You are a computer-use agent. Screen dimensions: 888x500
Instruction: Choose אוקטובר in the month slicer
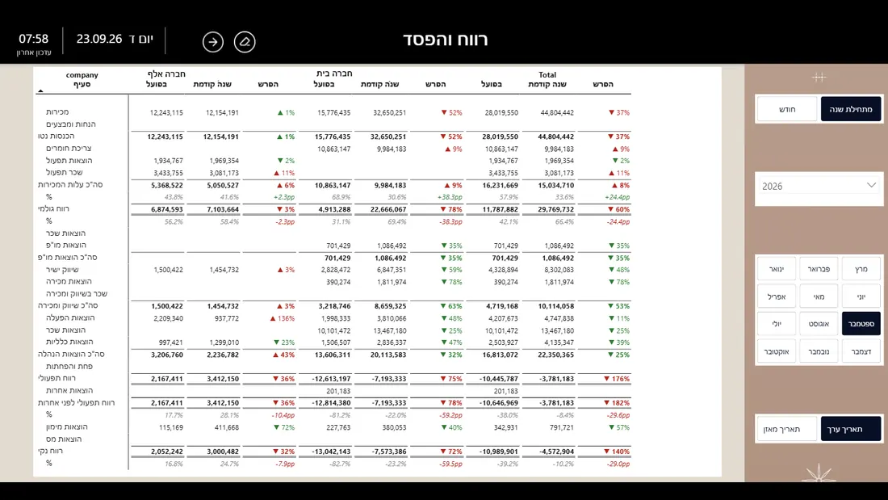click(x=777, y=351)
